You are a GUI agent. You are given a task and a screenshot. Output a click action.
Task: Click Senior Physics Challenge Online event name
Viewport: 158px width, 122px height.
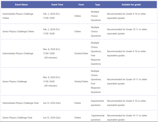coord(18,32)
